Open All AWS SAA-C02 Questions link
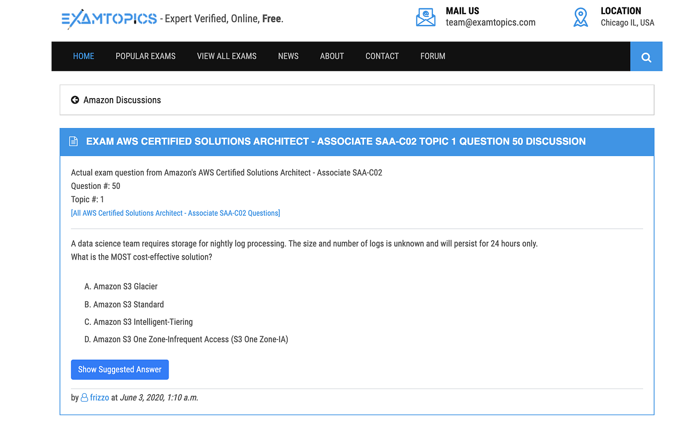 [175, 213]
